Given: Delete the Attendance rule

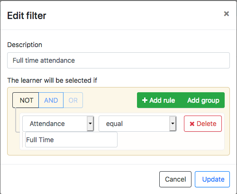Looking at the screenshot, I should pyautogui.click(x=203, y=124).
